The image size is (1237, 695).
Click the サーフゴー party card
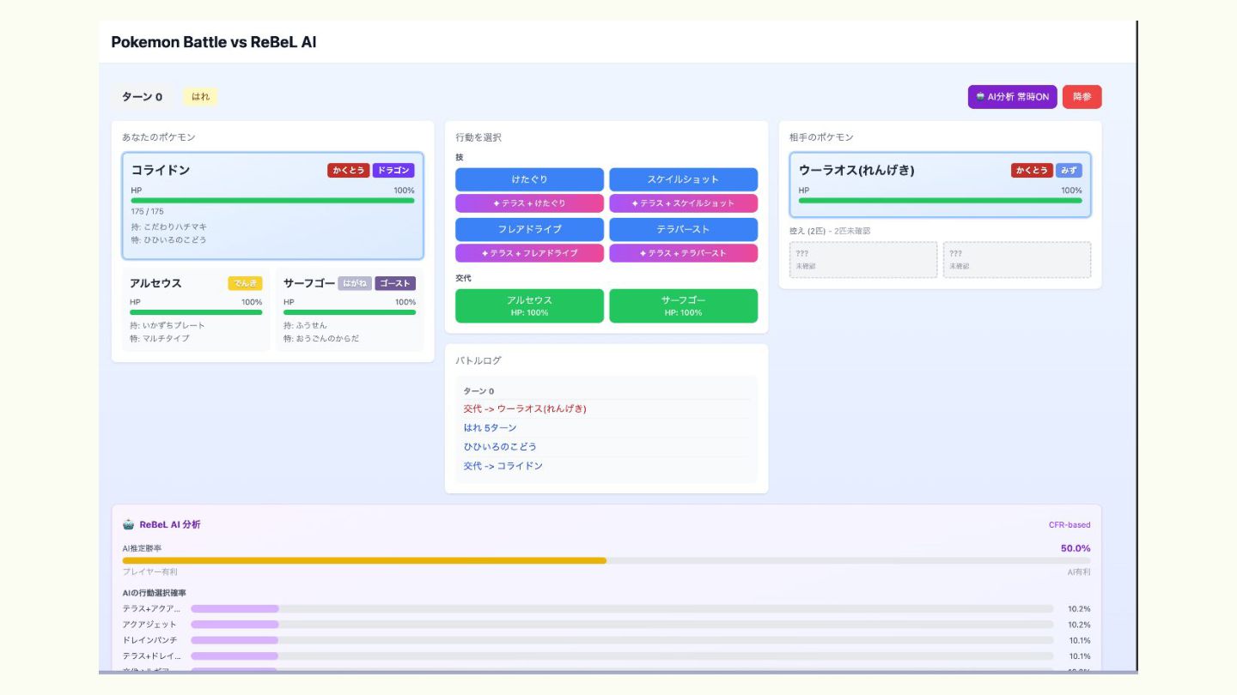click(350, 310)
